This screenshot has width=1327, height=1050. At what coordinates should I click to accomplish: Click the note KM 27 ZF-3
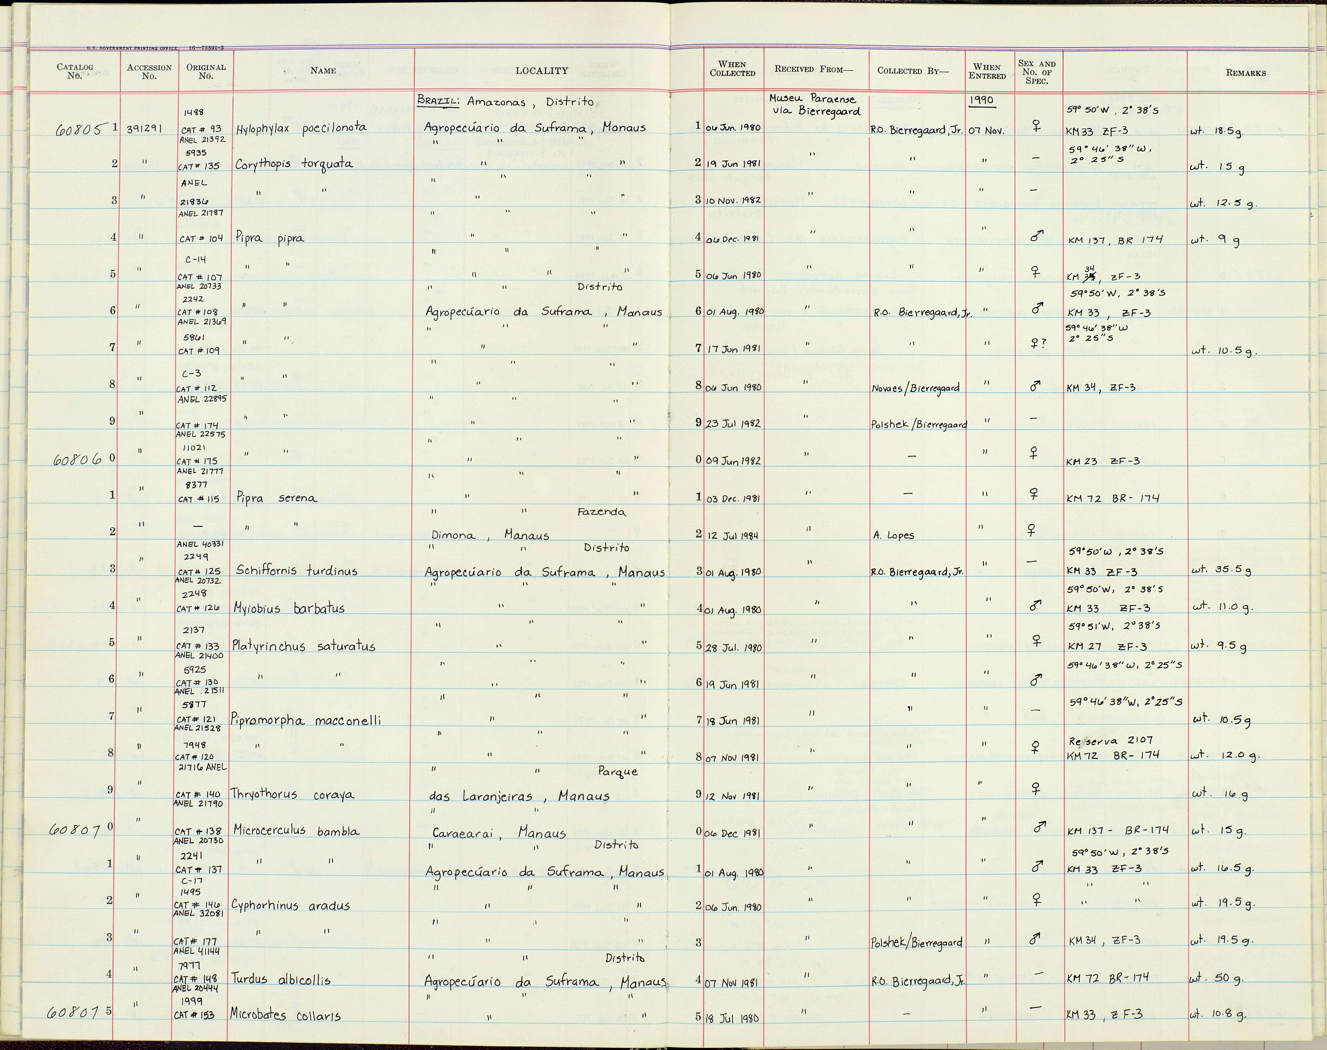[1107, 647]
